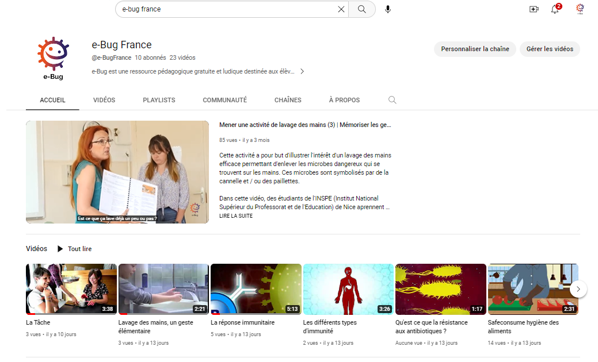The width and height of the screenshot is (598, 362).
Task: Click the e-Bug channel logo
Action: pos(53,58)
